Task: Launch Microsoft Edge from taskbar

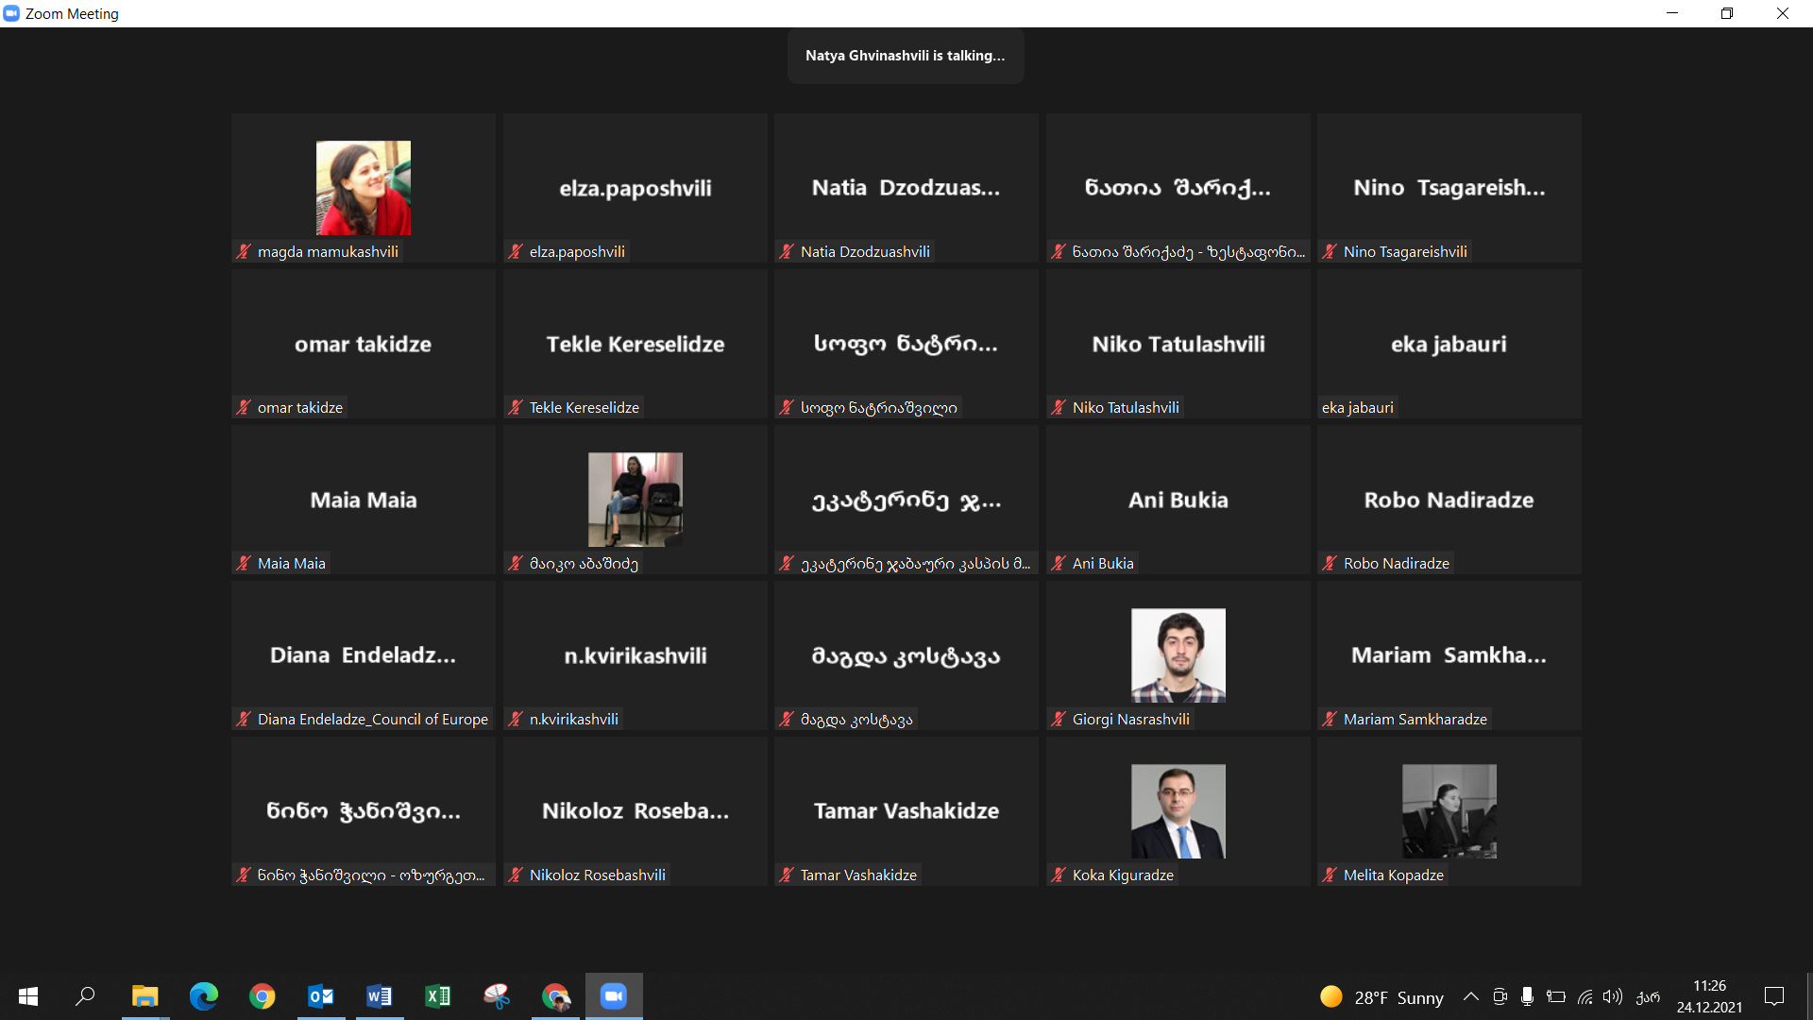Action: coord(204,996)
